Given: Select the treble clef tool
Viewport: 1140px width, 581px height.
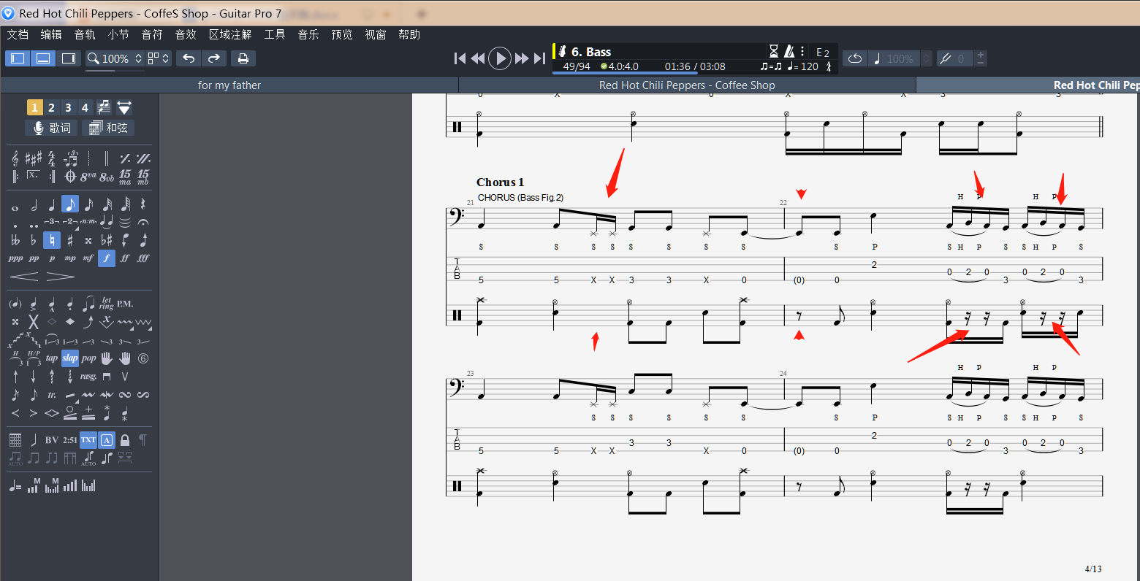Looking at the screenshot, I should coord(15,158).
